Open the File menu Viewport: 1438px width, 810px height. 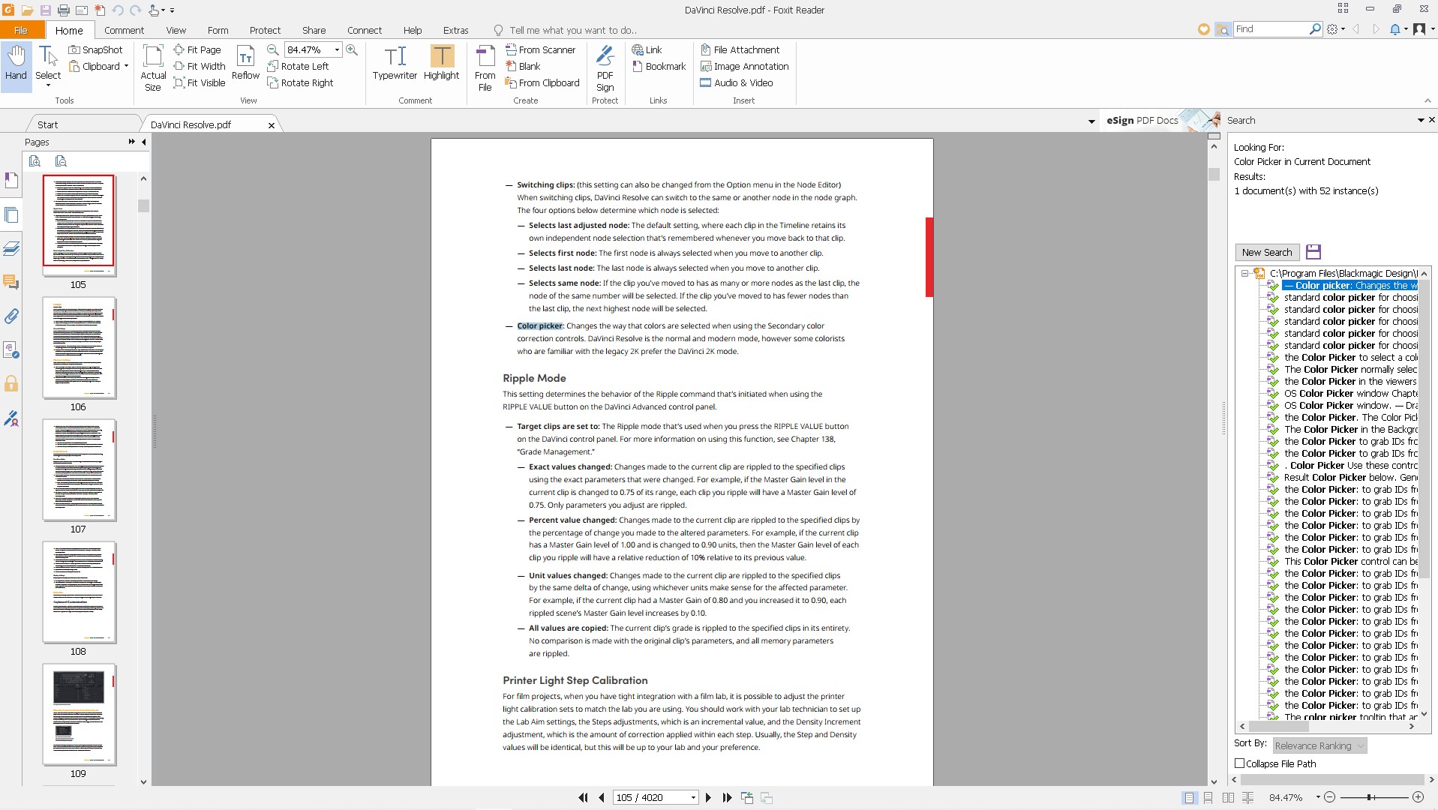coord(21,30)
